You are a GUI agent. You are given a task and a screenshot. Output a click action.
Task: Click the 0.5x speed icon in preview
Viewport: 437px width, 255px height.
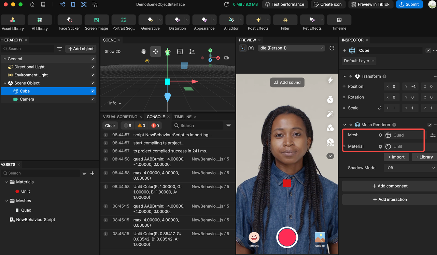pyautogui.click(x=330, y=142)
